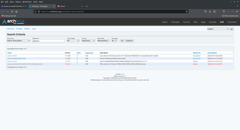Screen dimensions: 240x130
Task: Open the Edit menu
Action: (x=7, y=2)
